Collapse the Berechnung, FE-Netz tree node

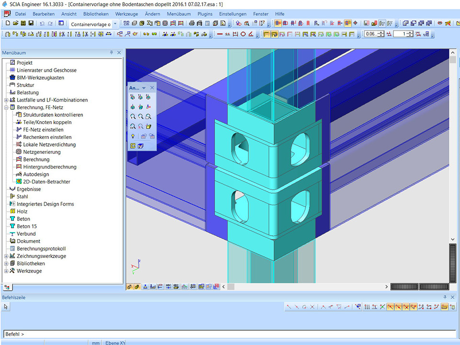[6, 107]
